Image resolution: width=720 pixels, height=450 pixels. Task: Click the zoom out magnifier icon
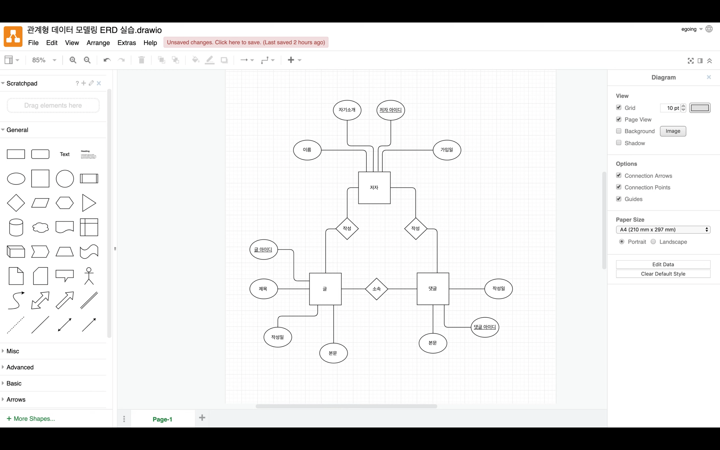(x=87, y=60)
